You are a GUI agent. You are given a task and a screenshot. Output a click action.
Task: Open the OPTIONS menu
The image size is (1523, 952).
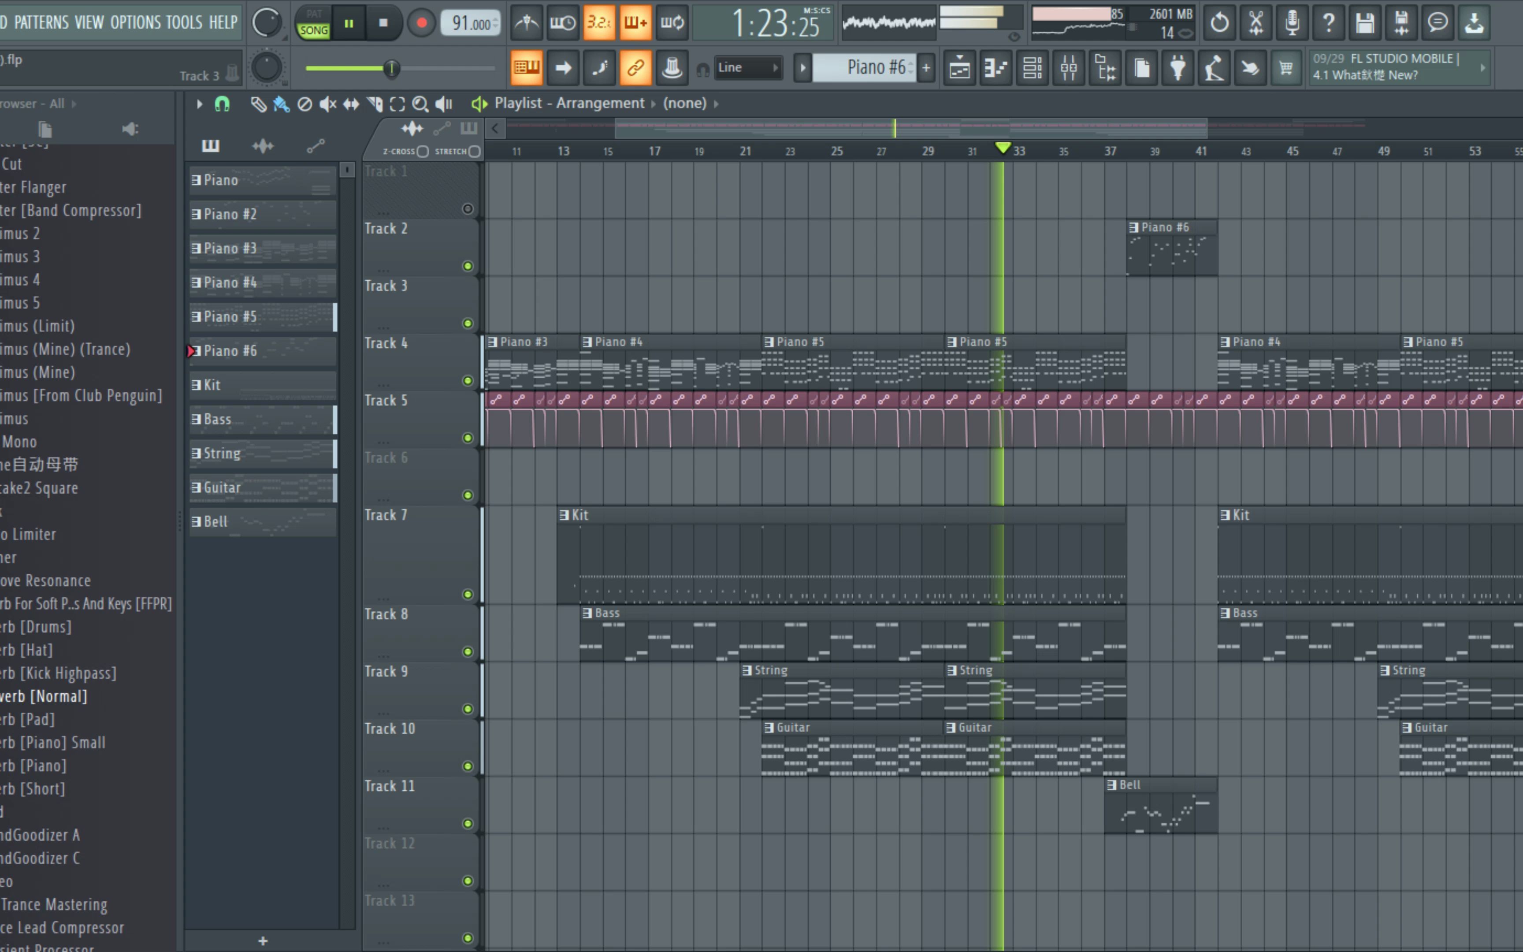coord(135,22)
